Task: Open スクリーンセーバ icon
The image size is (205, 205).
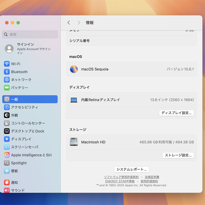Action: pyautogui.click(x=7, y=147)
